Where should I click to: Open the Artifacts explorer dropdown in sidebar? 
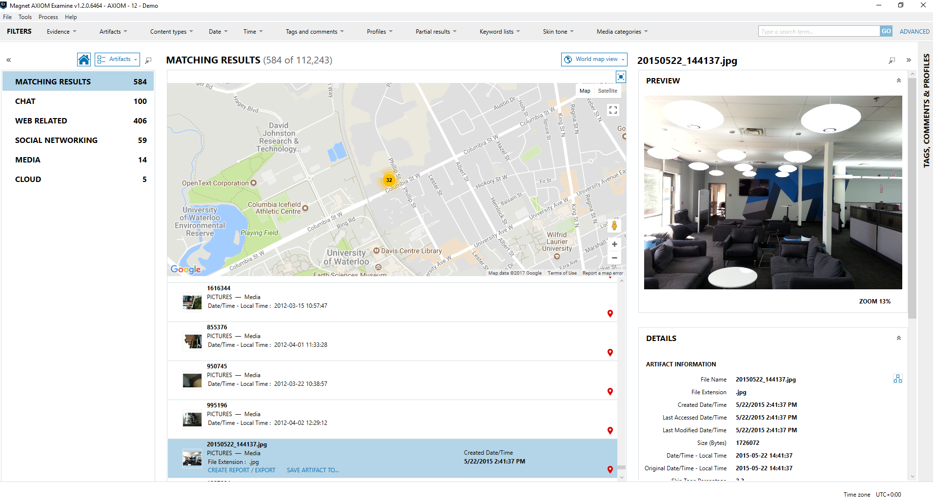point(117,60)
